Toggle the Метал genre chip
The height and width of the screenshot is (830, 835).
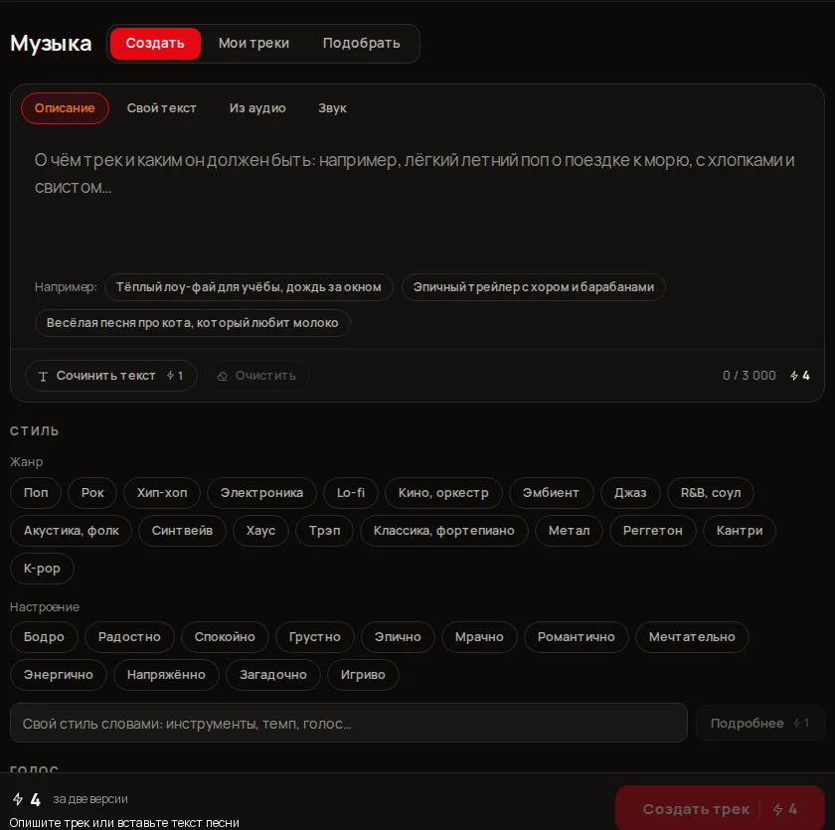point(569,531)
